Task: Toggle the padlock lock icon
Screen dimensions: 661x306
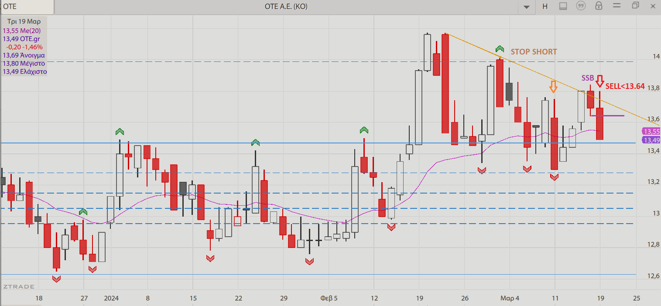Action: click(599, 6)
